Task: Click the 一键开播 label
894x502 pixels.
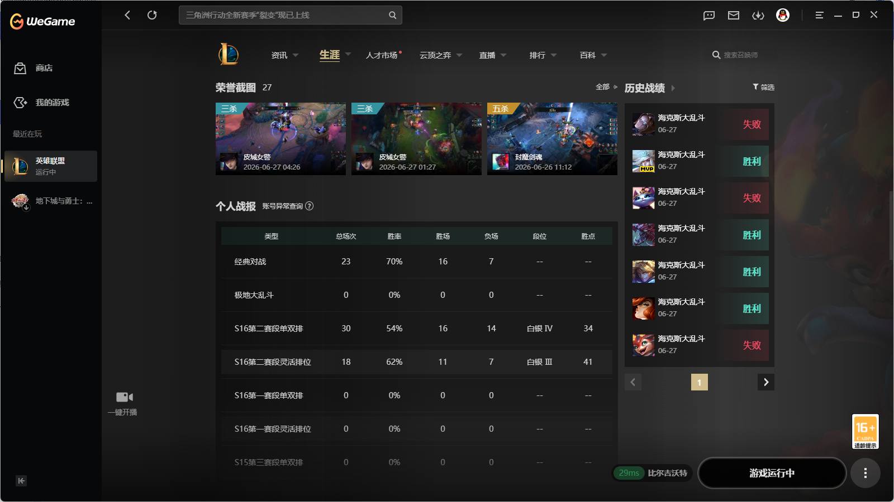Action: click(x=122, y=412)
